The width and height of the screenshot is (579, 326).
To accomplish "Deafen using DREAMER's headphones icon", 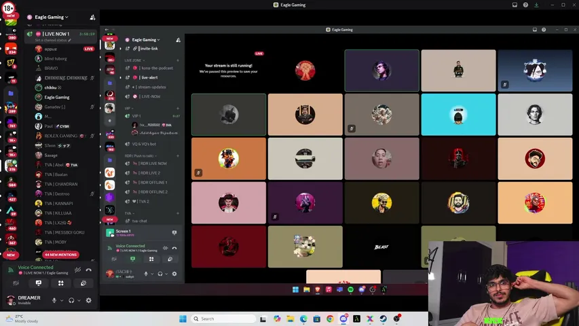I will coord(71,300).
